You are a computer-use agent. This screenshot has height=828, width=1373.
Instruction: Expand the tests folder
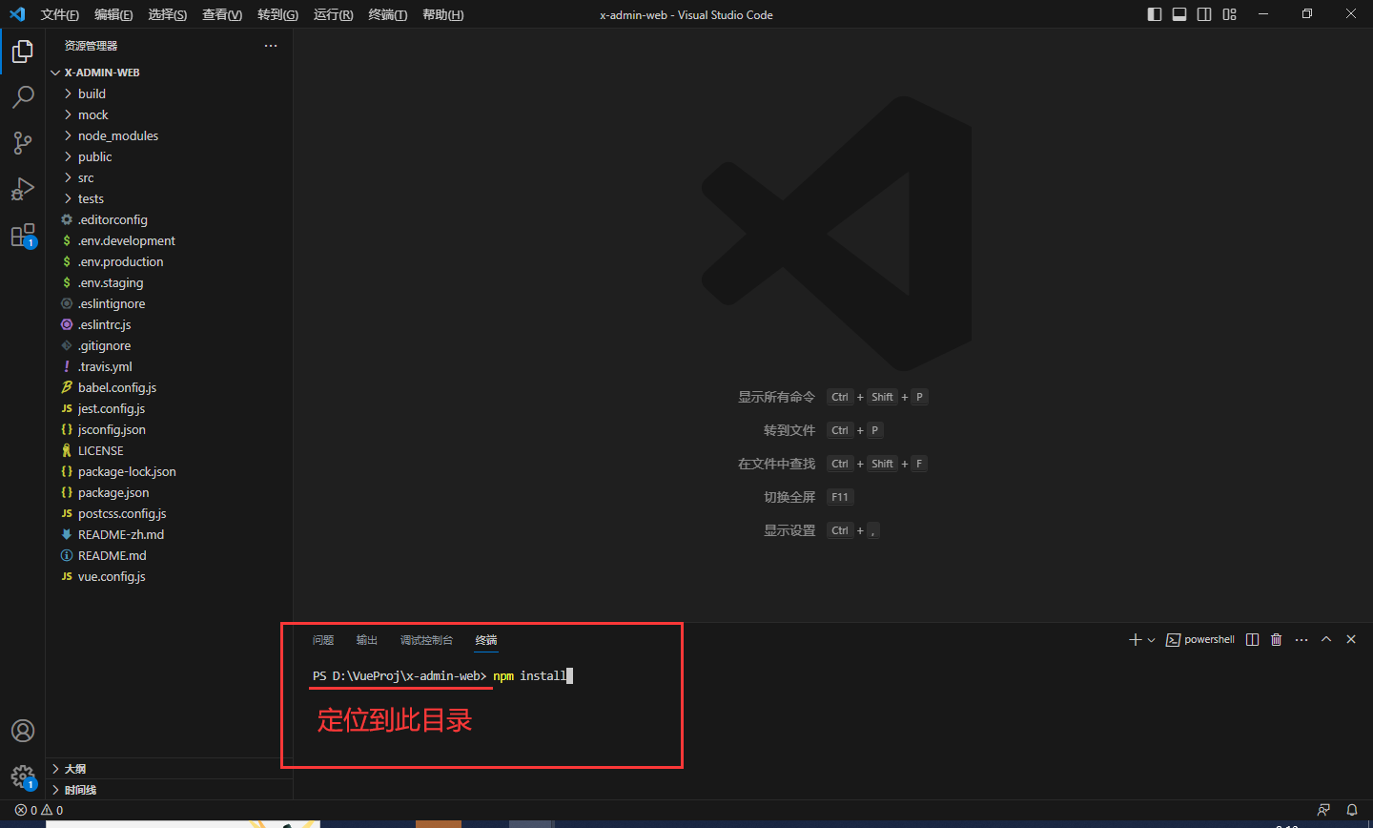click(x=169, y=198)
